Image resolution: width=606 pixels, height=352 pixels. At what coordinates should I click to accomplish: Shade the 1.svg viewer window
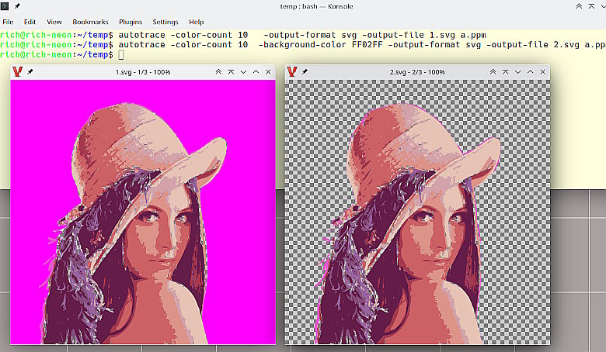coord(231,71)
